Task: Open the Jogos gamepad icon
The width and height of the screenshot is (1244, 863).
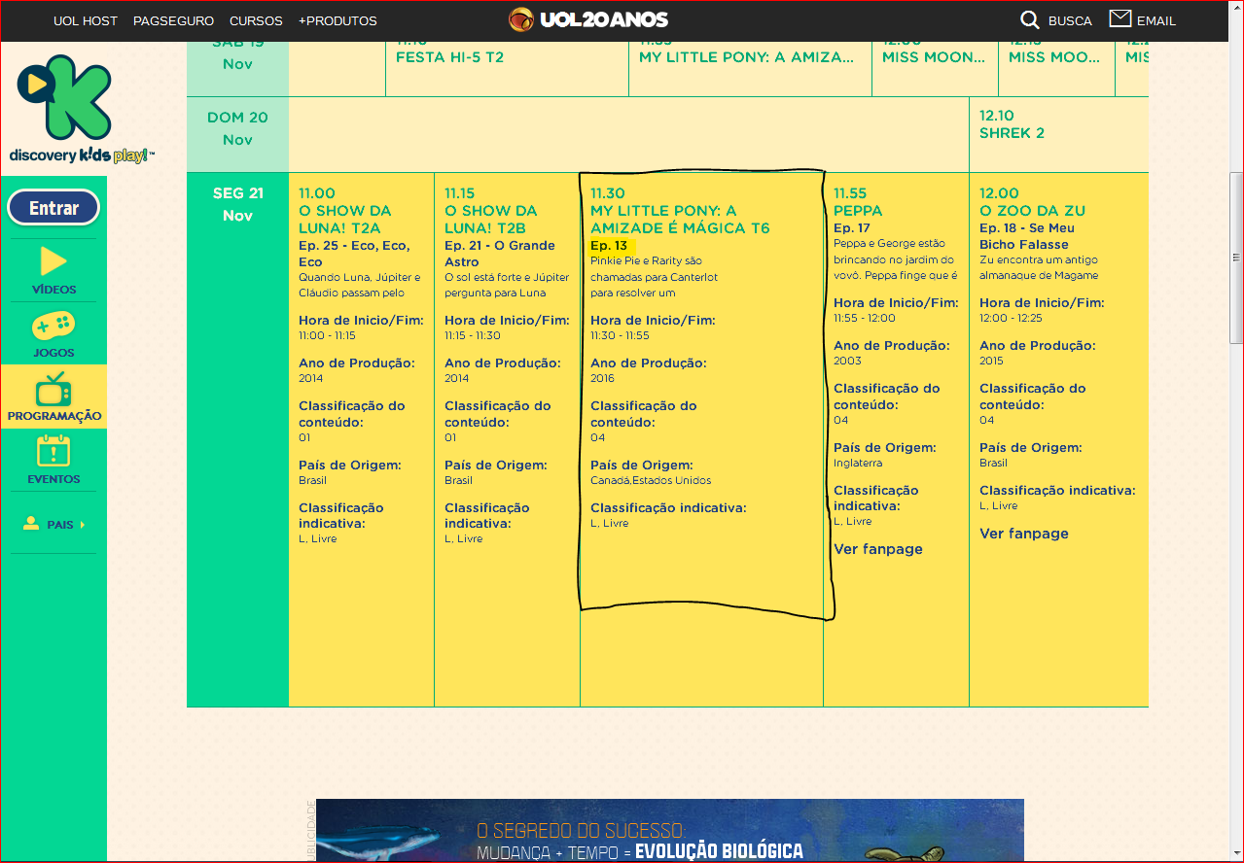Action: 53,326
